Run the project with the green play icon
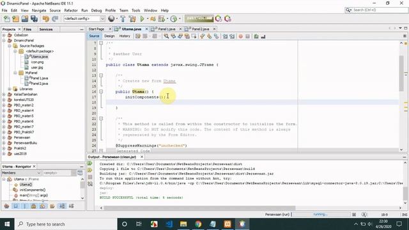 (x=142, y=19)
